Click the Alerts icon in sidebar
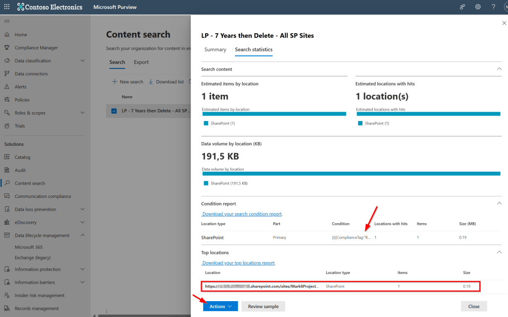The image size is (508, 317). [7, 87]
